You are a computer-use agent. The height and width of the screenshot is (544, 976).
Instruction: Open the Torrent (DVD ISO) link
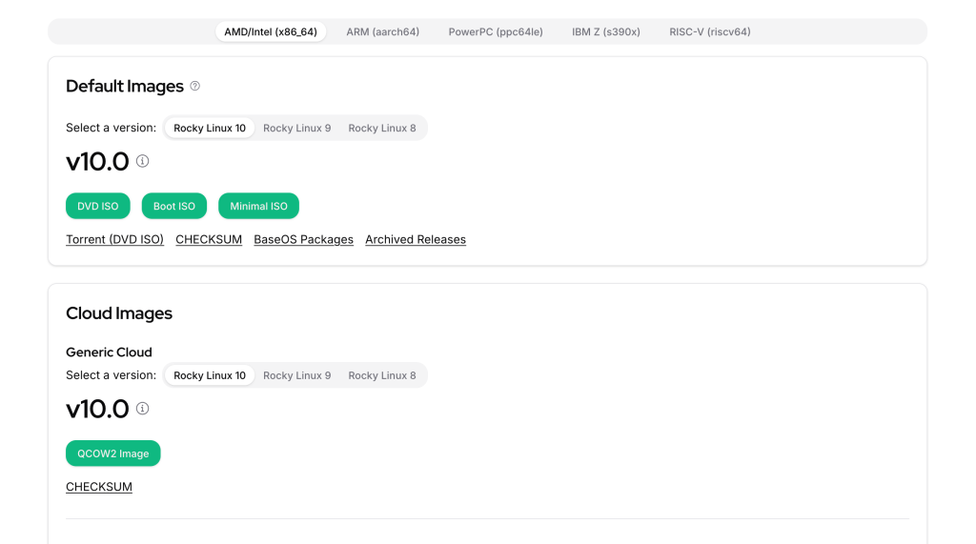click(x=115, y=239)
